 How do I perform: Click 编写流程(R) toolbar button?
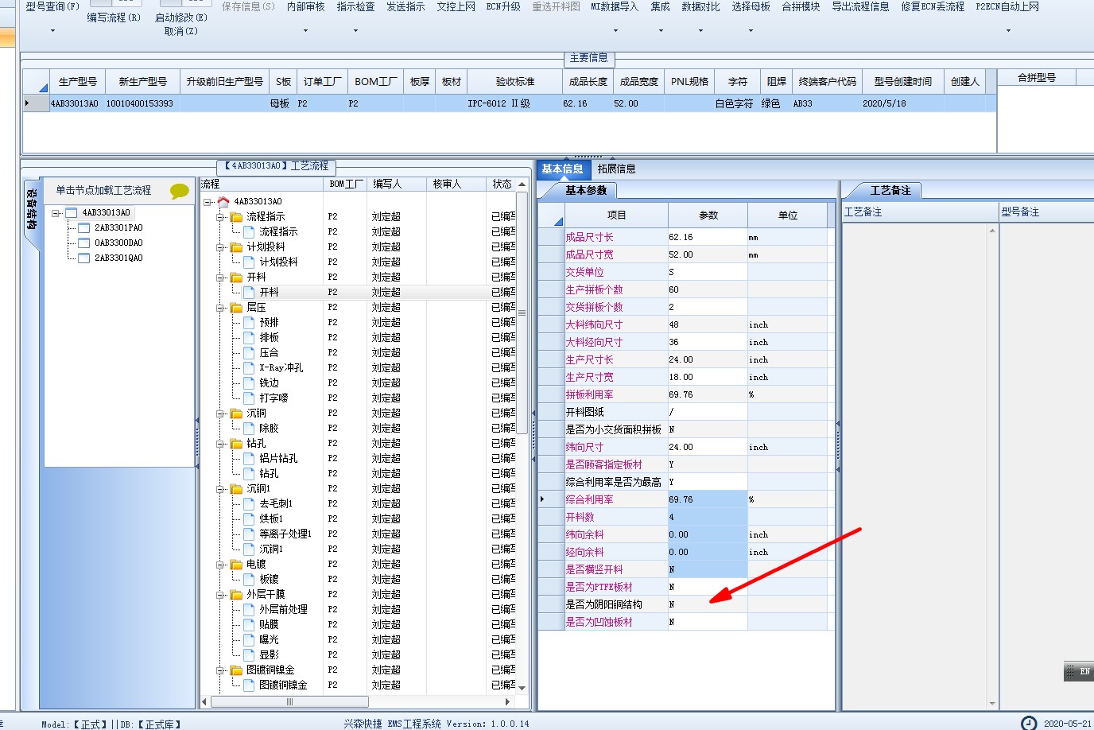[x=114, y=17]
